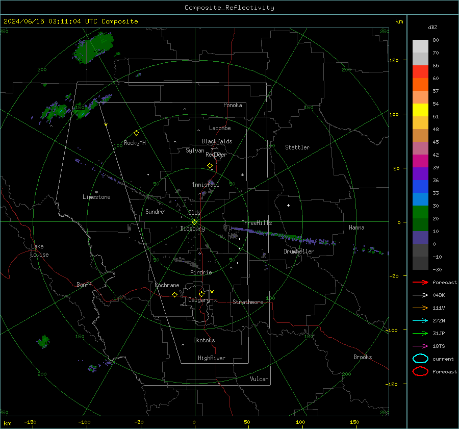This screenshot has width=459, height=429.
Task: Click the Lacombe town label
Action: click(220, 128)
